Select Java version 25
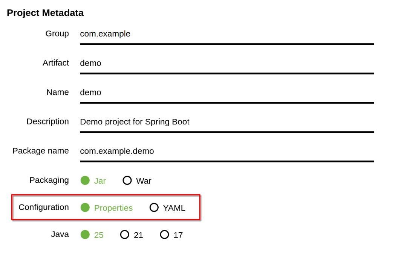This screenshot has width=401, height=256. (x=85, y=235)
